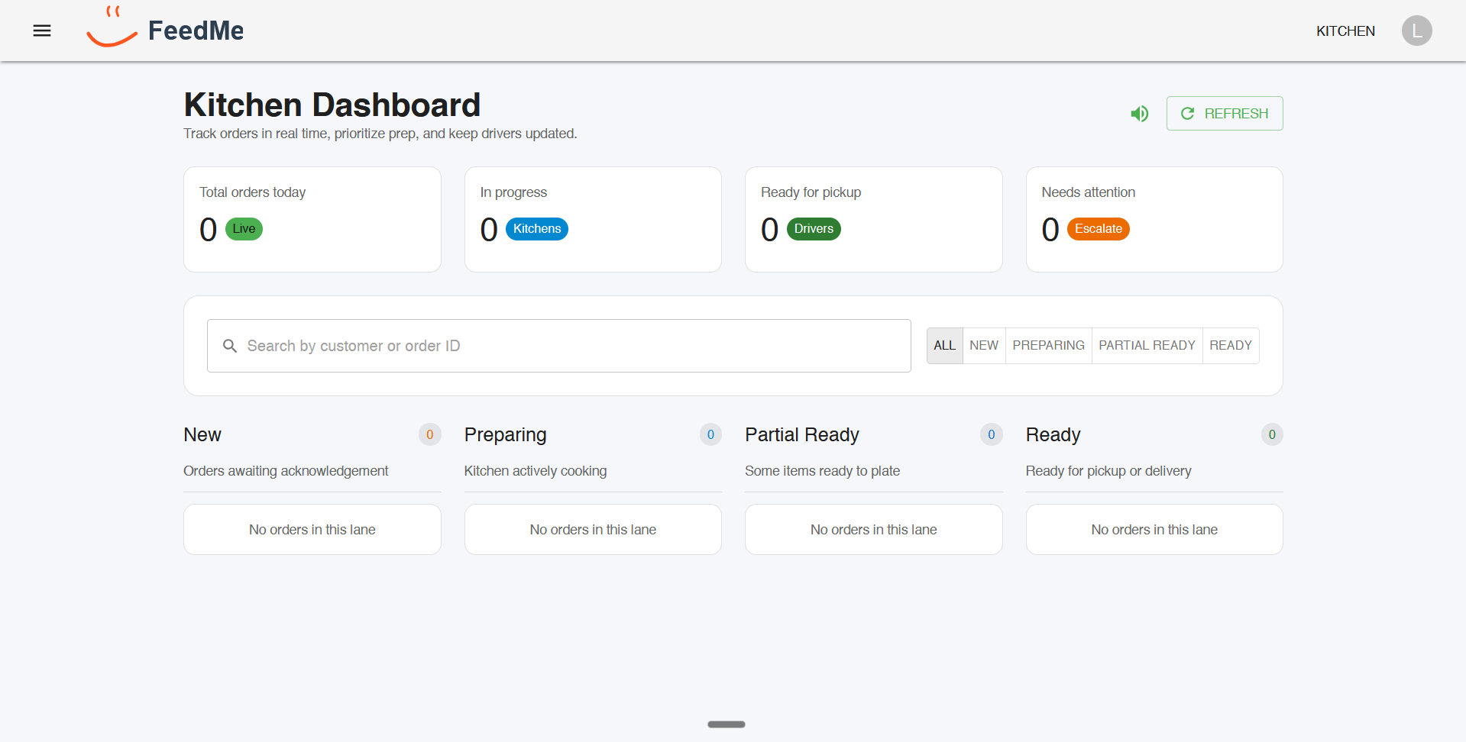Click the KITCHEN role label
The width and height of the screenshot is (1466, 742).
click(1345, 31)
